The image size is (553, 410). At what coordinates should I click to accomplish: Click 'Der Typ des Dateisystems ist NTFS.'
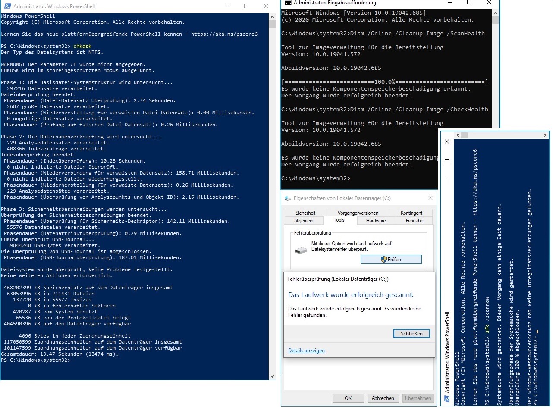pos(52,52)
